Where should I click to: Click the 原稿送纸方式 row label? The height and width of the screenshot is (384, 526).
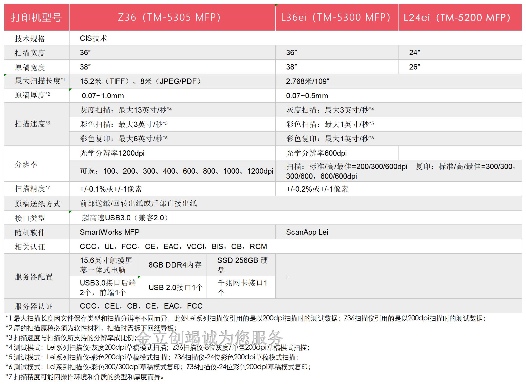[37, 203]
